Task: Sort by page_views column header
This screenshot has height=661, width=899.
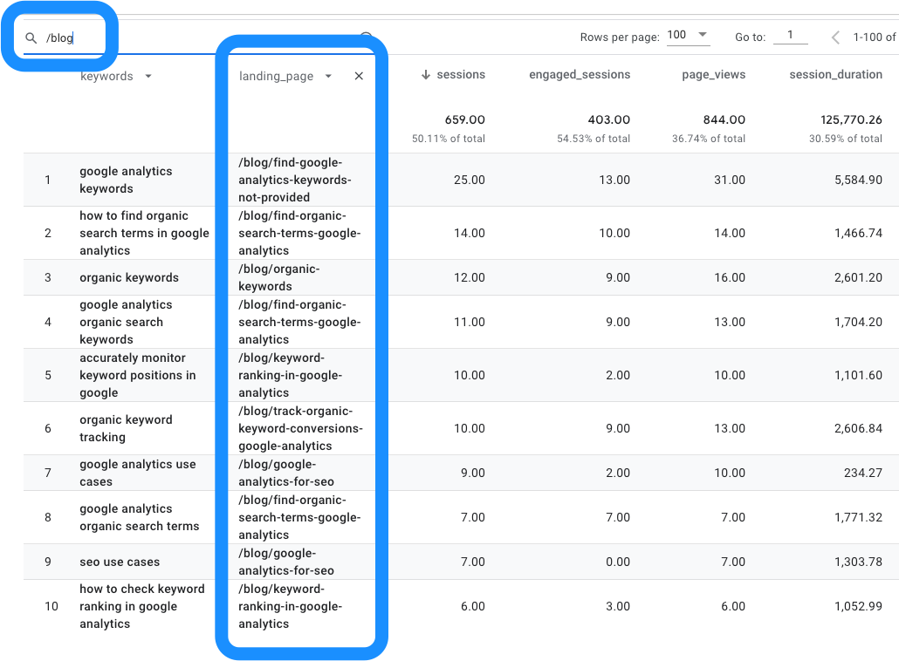Action: pos(713,74)
